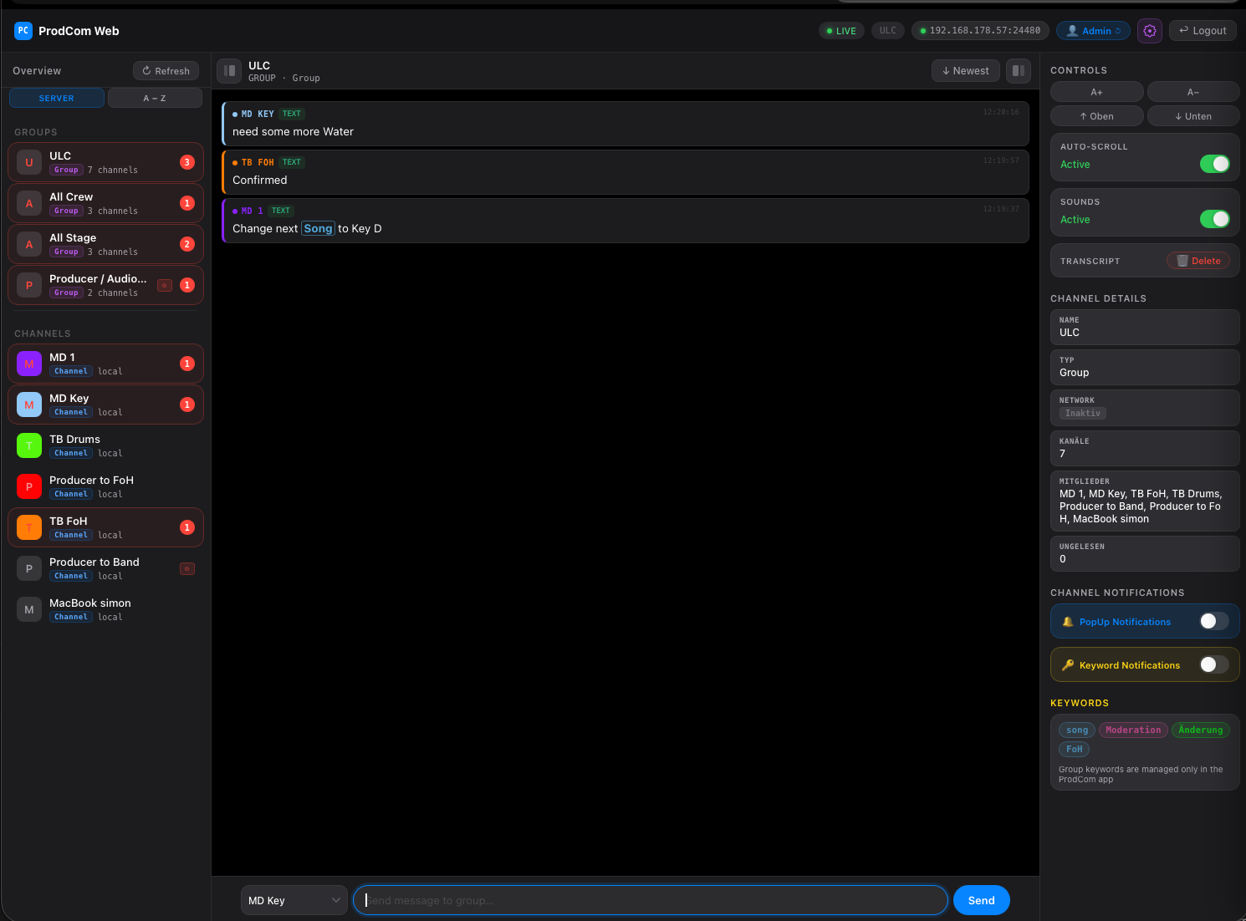This screenshot has height=921, width=1246.
Task: Select the A – Z sort tab
Action: tap(155, 98)
